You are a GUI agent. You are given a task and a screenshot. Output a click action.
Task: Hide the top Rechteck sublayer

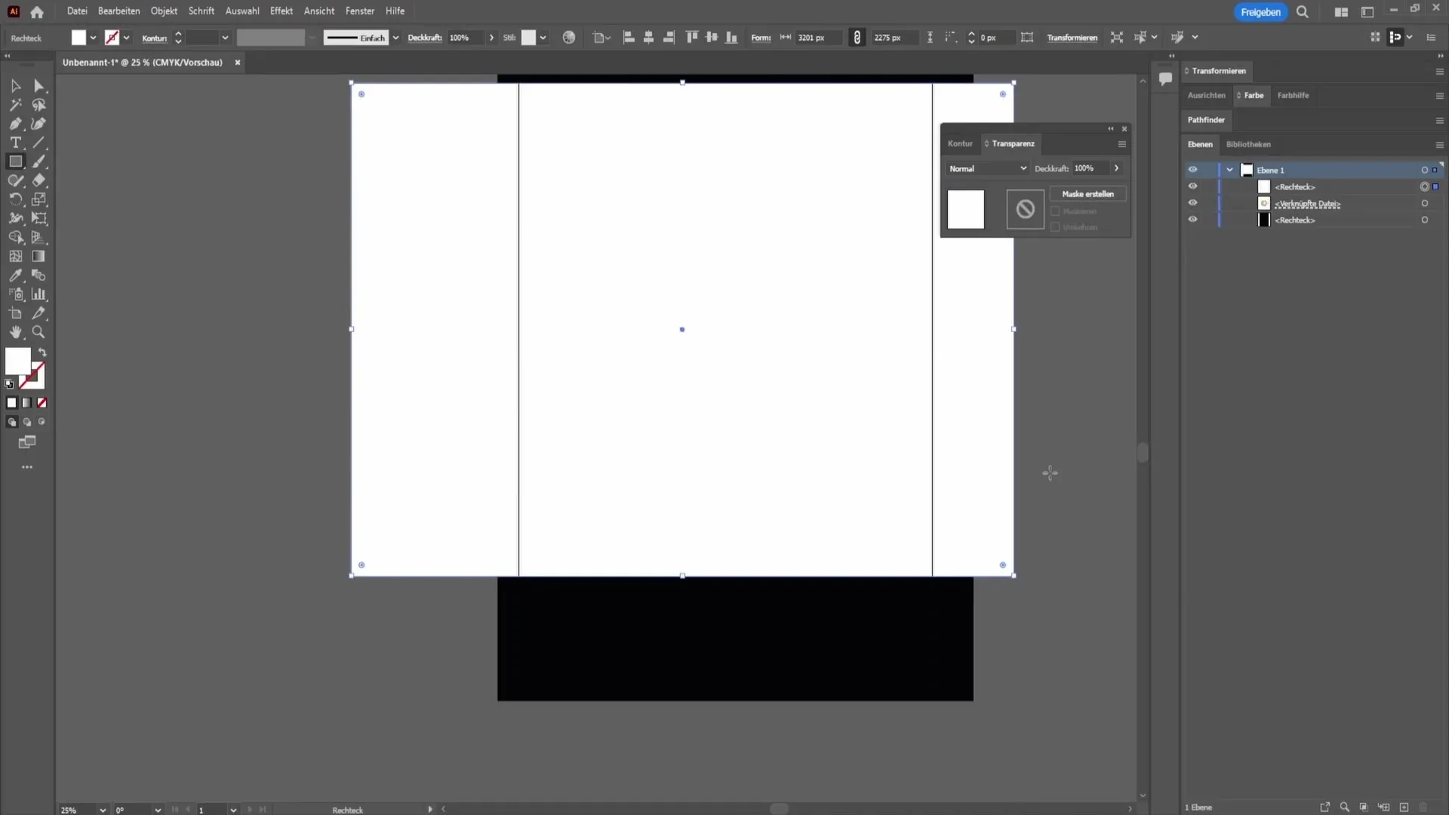tap(1192, 186)
